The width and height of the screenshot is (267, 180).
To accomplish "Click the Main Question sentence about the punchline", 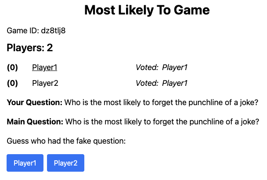I will pyautogui.click(x=162, y=122).
